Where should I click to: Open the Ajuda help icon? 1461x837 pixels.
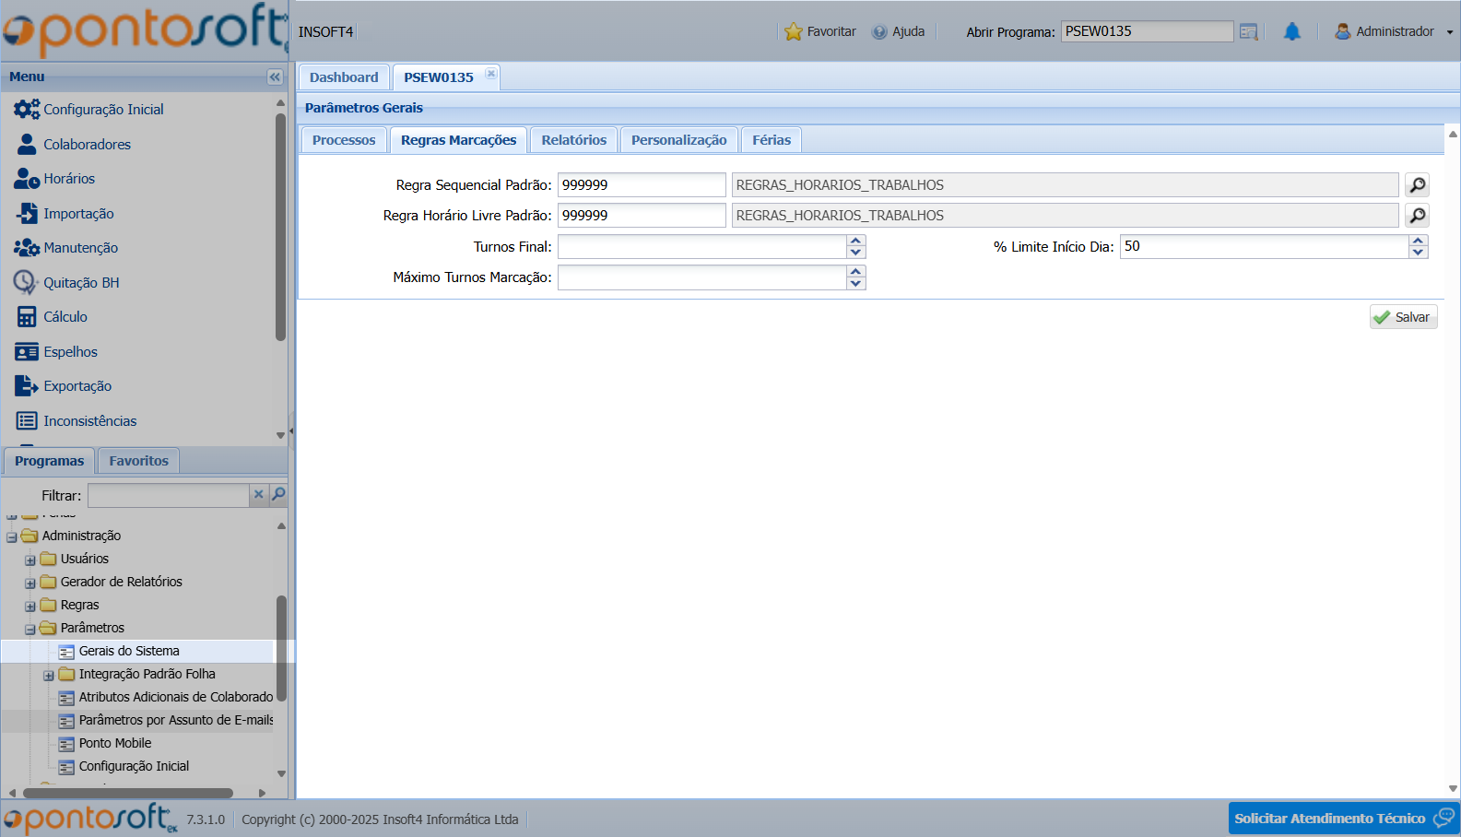point(879,32)
